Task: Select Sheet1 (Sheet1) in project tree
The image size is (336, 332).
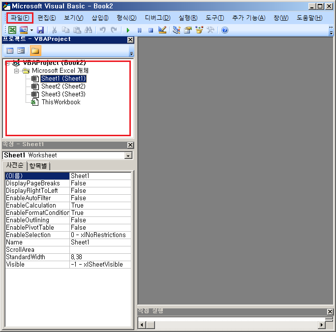Action: tap(63, 79)
